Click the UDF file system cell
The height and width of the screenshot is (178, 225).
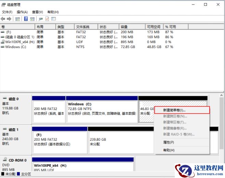tap(79, 42)
